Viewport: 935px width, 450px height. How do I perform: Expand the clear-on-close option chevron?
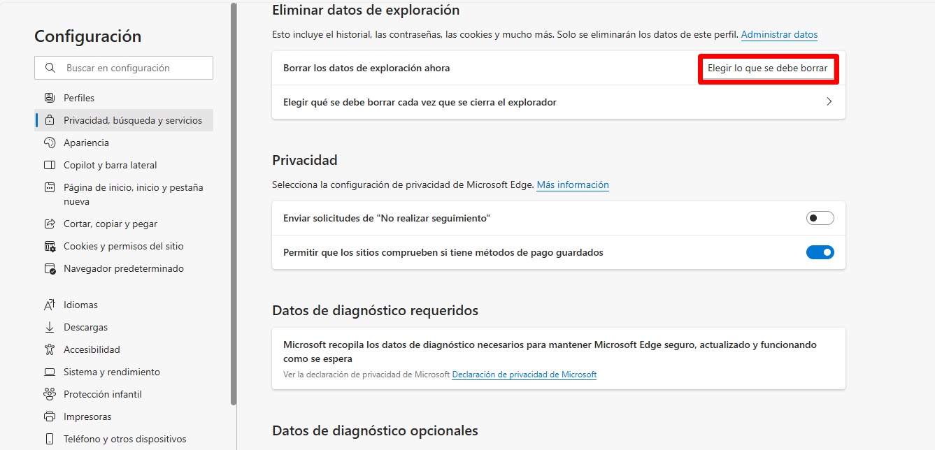[x=829, y=102]
